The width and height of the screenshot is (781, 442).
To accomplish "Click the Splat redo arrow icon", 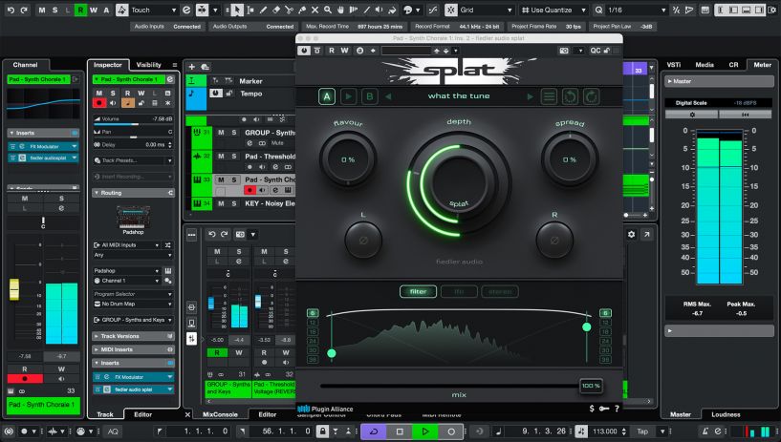I will [x=591, y=96].
